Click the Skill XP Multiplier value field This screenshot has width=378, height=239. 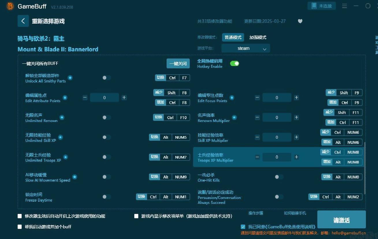coord(277,137)
